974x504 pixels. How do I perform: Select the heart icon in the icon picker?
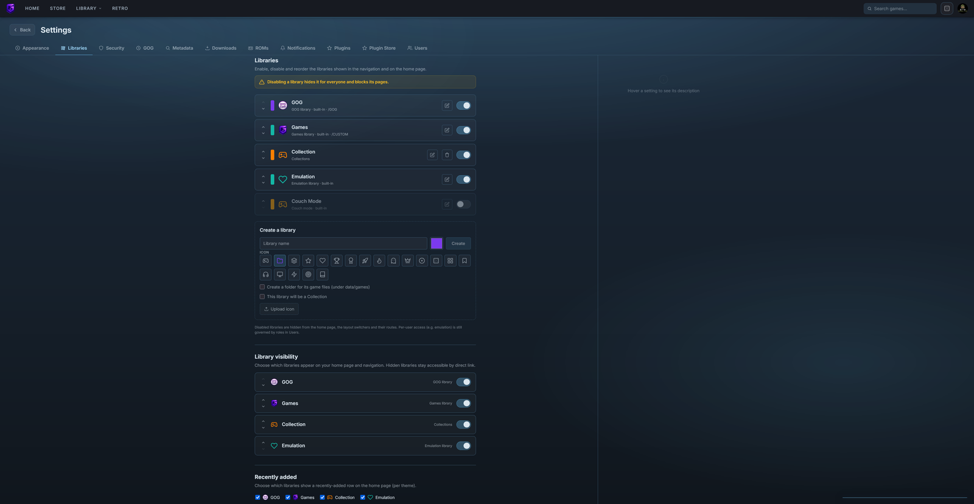[x=323, y=261]
